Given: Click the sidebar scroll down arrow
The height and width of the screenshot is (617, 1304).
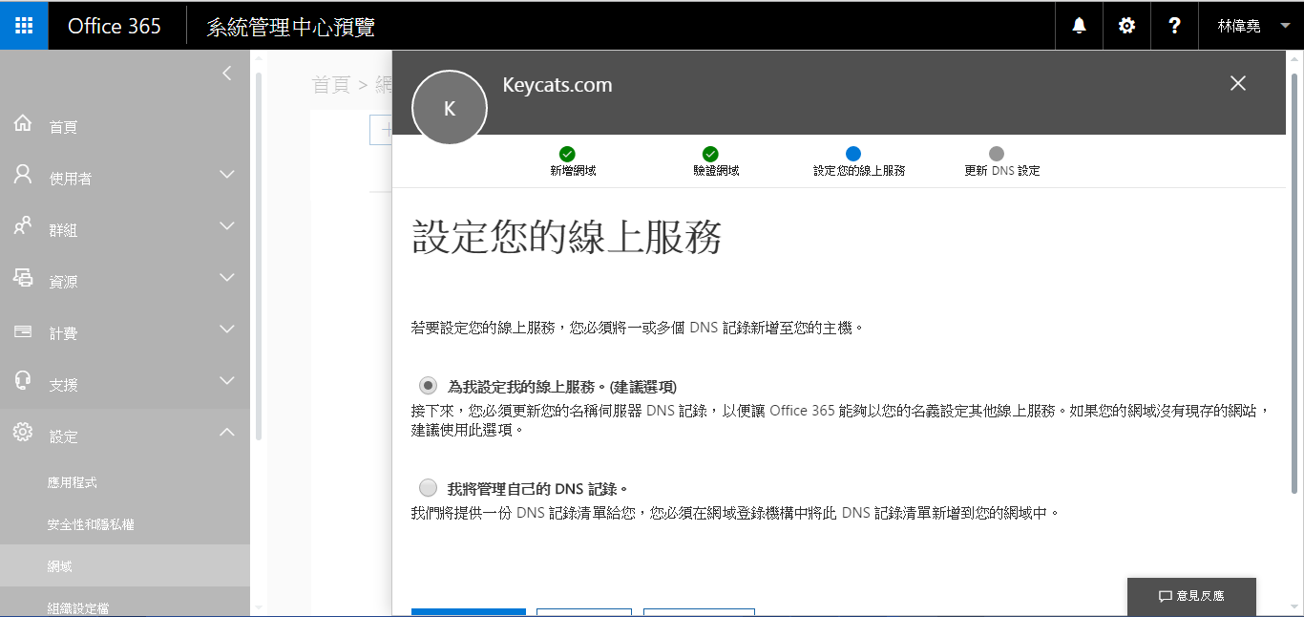Looking at the screenshot, I should [257, 607].
